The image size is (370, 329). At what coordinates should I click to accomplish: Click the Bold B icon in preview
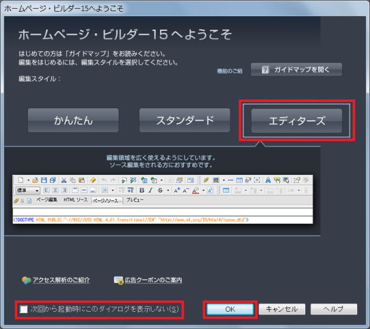(142, 190)
